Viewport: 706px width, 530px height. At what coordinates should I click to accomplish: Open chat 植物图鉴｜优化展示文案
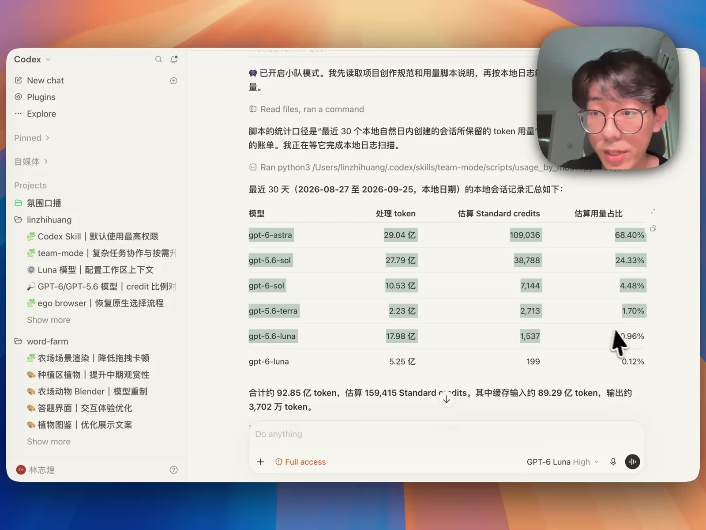(79, 424)
